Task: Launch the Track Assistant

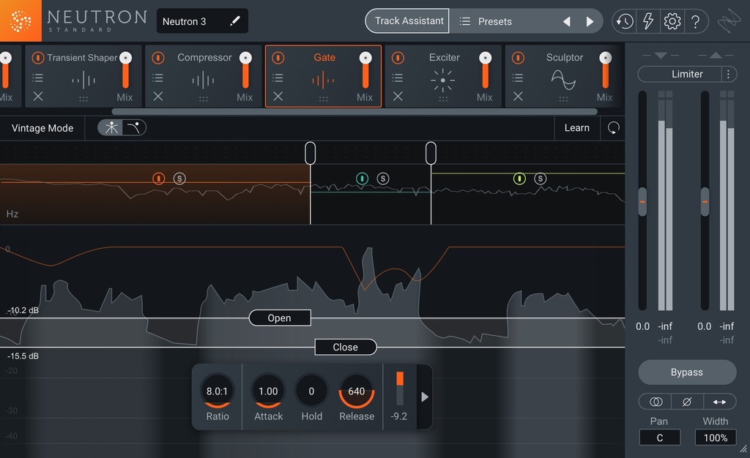Action: click(x=409, y=21)
